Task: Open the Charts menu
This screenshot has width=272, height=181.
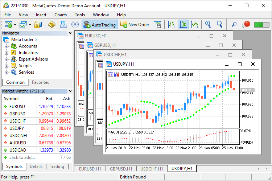Action: (x=61, y=15)
